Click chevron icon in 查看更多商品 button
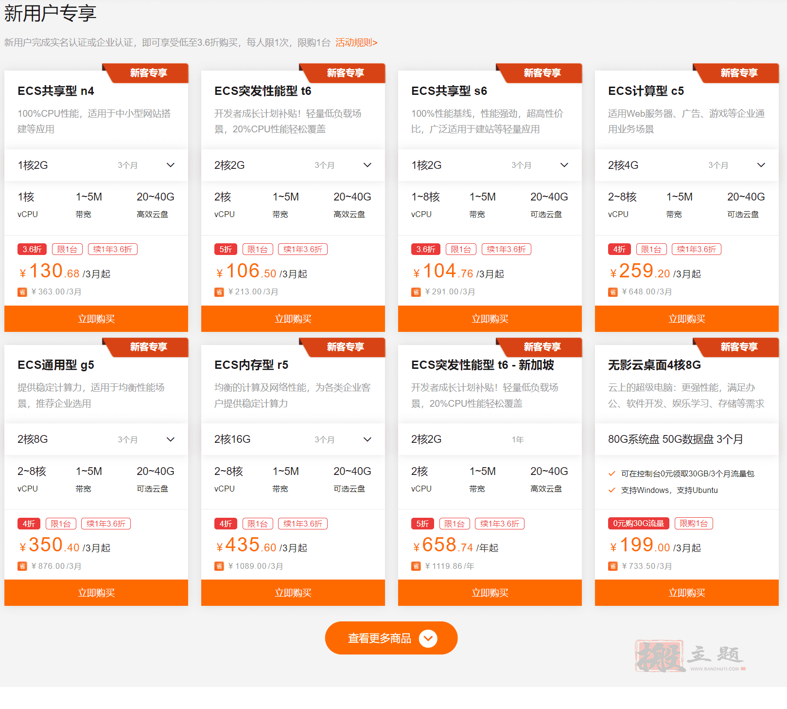 pyautogui.click(x=428, y=638)
